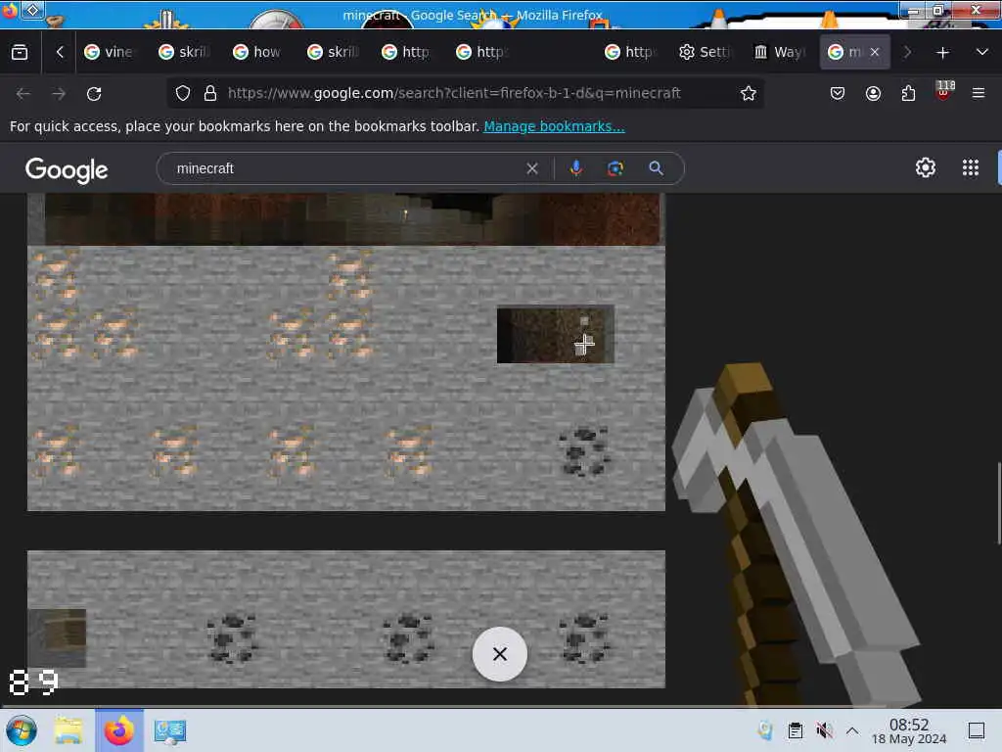This screenshot has width=1002, height=752.
Task: Click the URL address field
Action: point(467,93)
